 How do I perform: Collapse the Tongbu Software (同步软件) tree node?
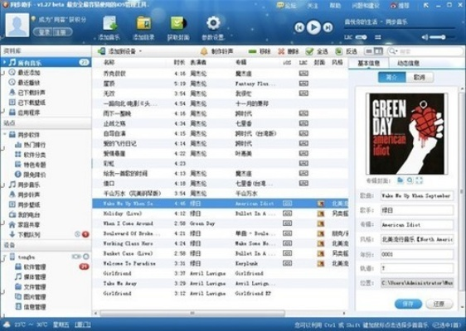[x=5, y=135]
